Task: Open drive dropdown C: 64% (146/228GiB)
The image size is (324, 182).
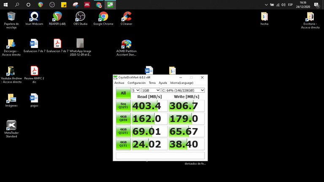Action: [x=183, y=91]
